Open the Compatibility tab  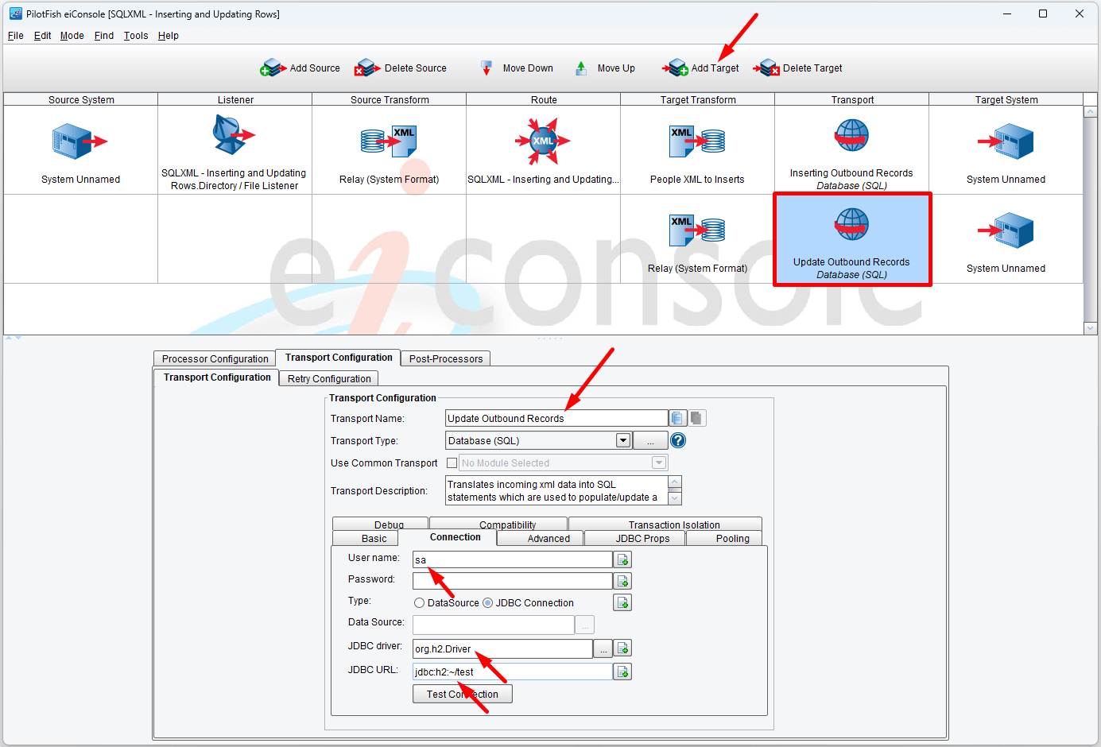[x=498, y=524]
